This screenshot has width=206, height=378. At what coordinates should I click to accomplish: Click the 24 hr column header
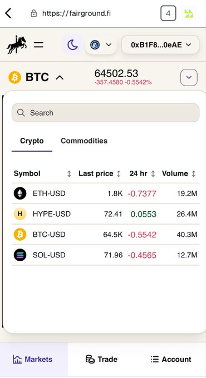tap(139, 173)
